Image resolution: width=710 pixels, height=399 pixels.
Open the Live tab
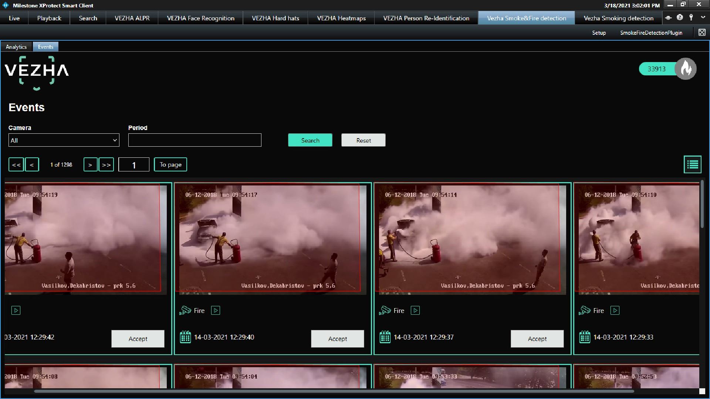coord(14,18)
